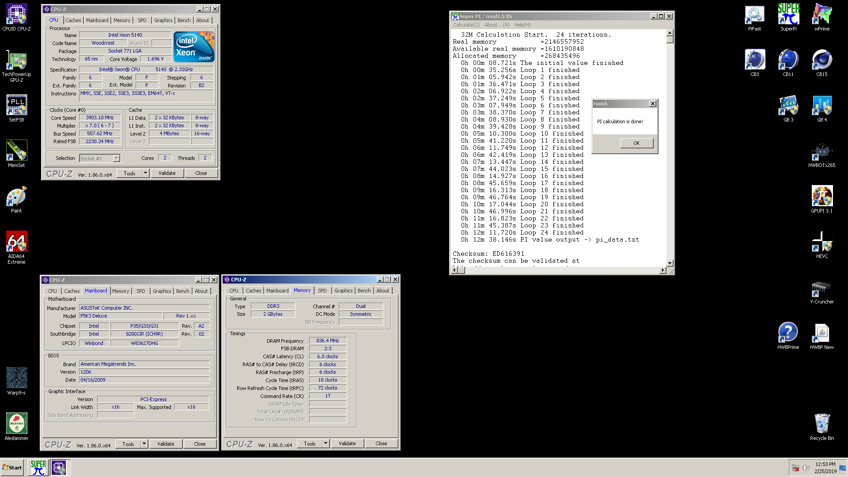Screen dimensions: 848x477
Task: Click Tools button in Mainboard CPU-Z window
Action: coord(128,444)
